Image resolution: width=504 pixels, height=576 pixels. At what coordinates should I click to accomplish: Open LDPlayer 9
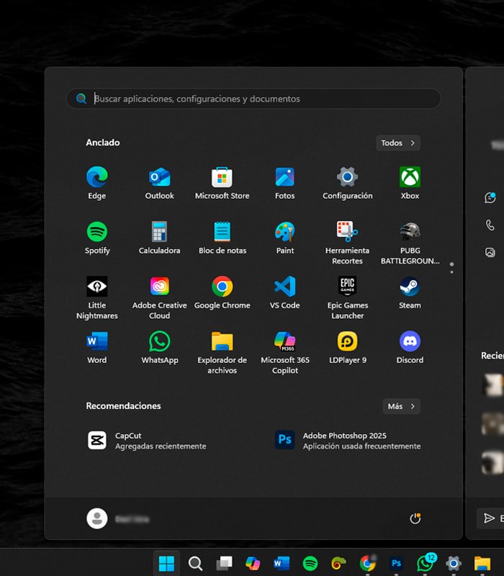(348, 348)
